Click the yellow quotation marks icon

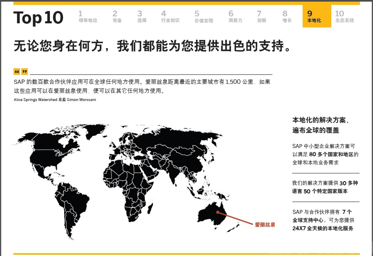pyautogui.click(x=21, y=72)
